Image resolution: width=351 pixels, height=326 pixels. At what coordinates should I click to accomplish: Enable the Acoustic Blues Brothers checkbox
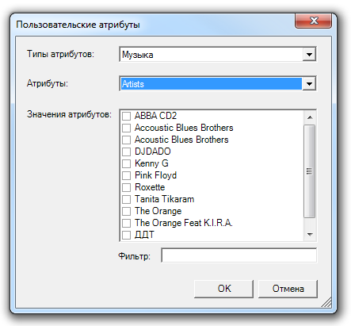[x=126, y=140]
